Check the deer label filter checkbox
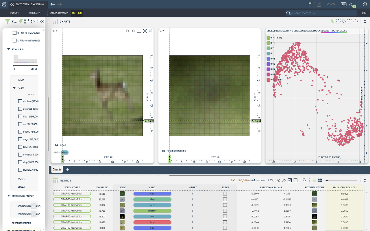Viewport: 370px width, 231px height. [x=20, y=132]
